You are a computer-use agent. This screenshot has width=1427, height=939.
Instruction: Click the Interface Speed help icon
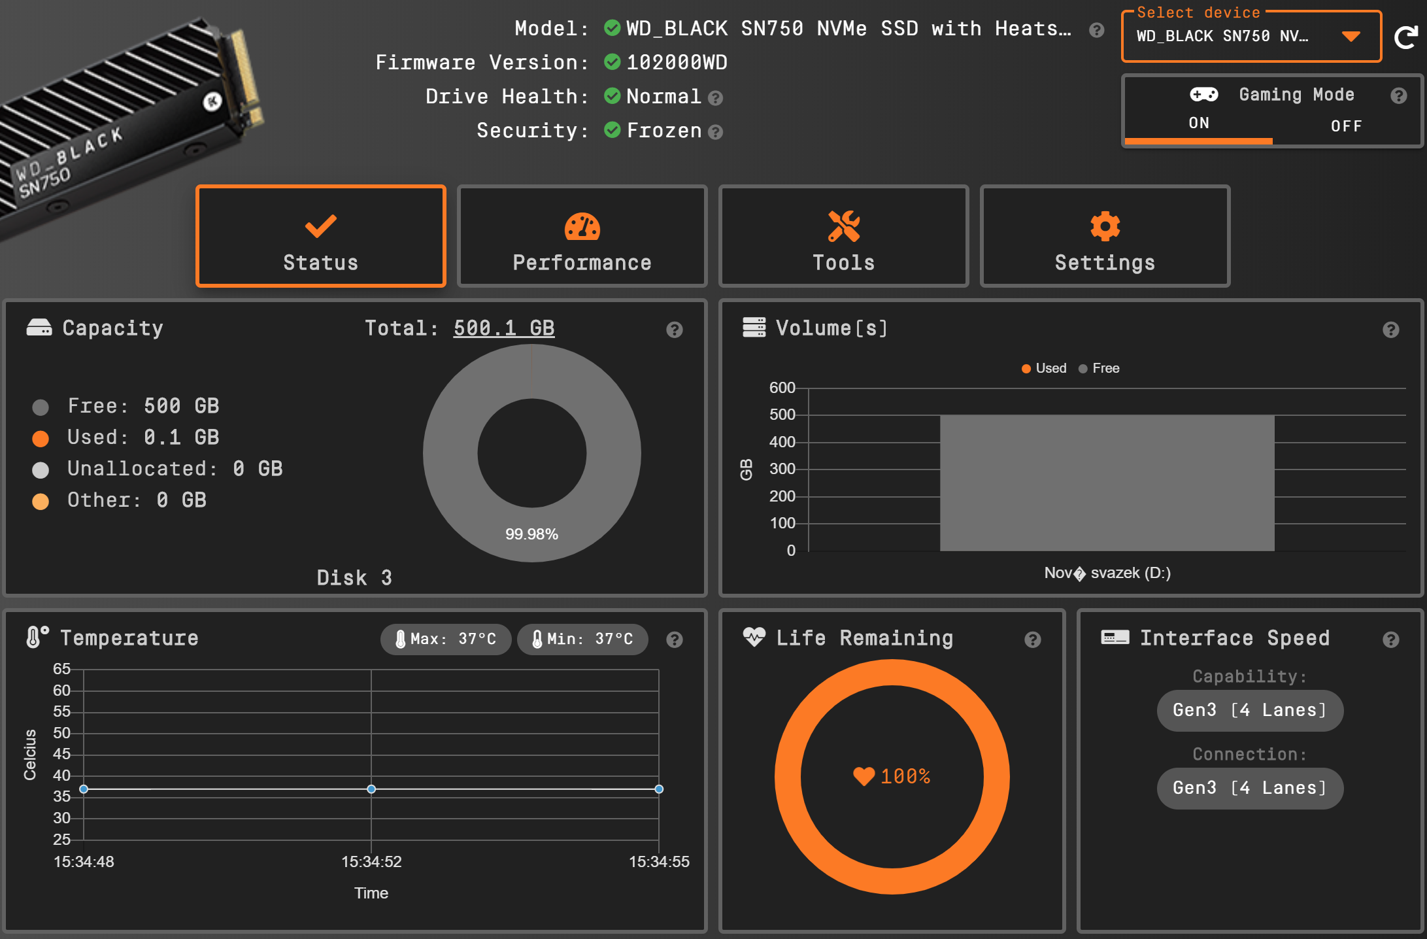pyautogui.click(x=1390, y=640)
